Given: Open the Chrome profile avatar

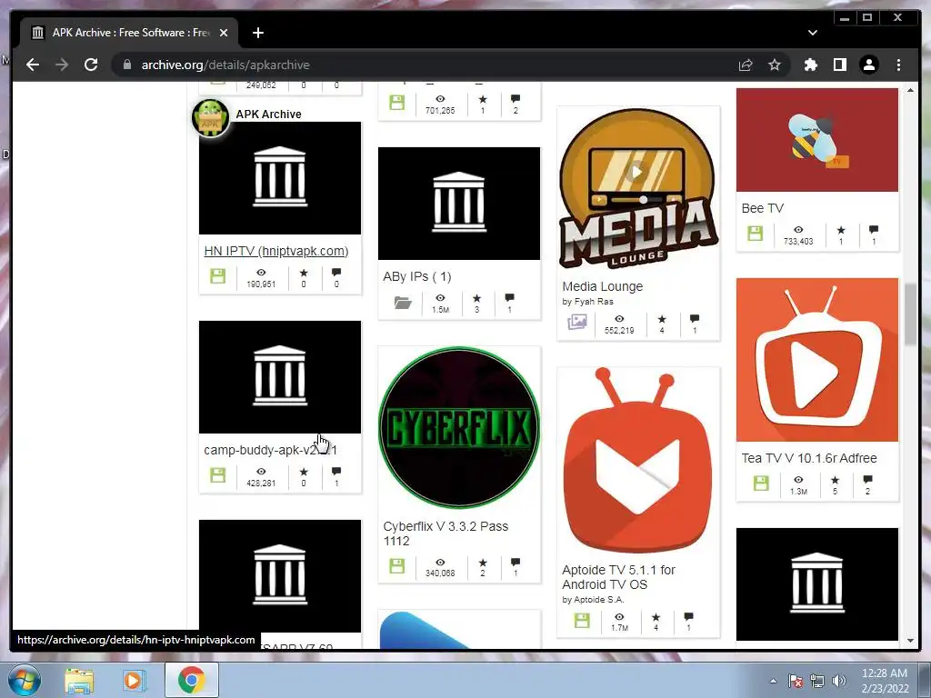Looking at the screenshot, I should (x=868, y=65).
